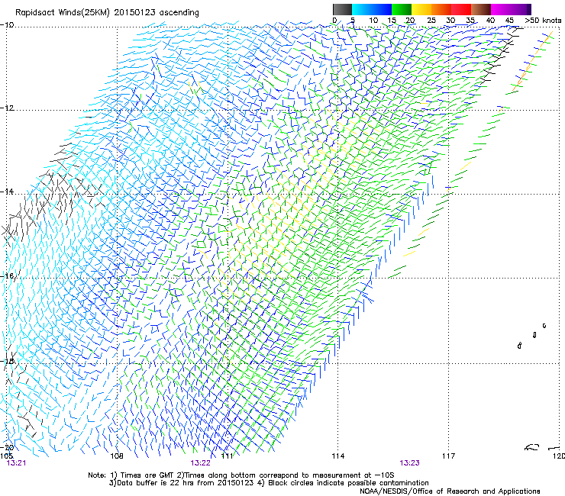The image size is (565, 496).
Task: Click the longitude label 108
Action: coord(117,456)
